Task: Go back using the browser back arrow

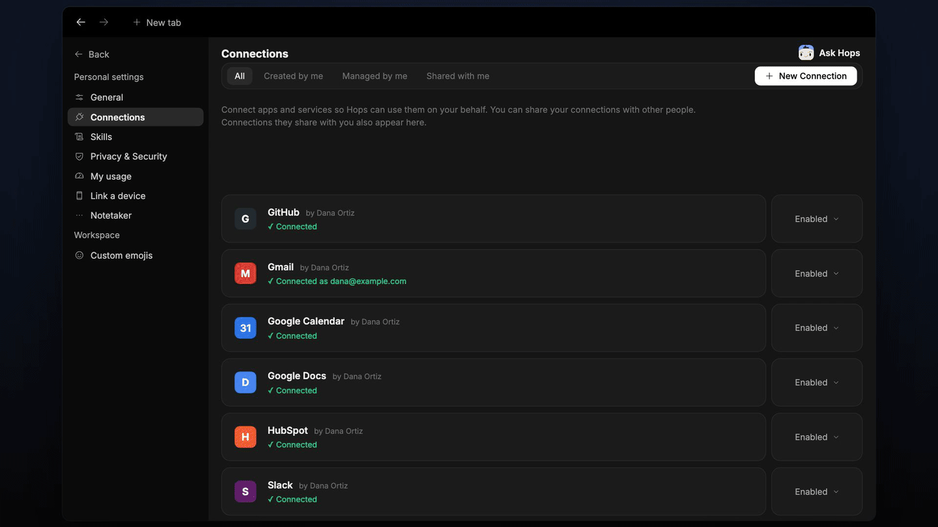Action: tap(81, 22)
